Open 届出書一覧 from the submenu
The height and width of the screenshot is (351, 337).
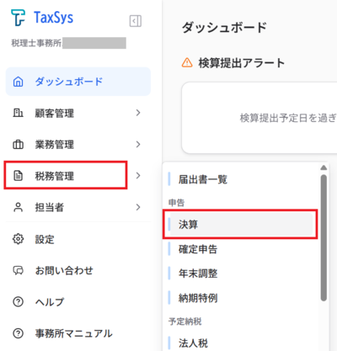[x=203, y=179]
